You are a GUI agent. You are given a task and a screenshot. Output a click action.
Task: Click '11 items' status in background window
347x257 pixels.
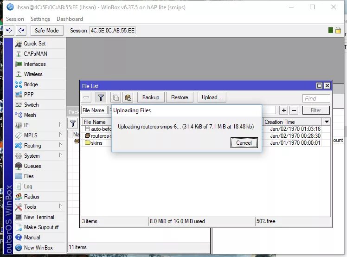click(77, 247)
